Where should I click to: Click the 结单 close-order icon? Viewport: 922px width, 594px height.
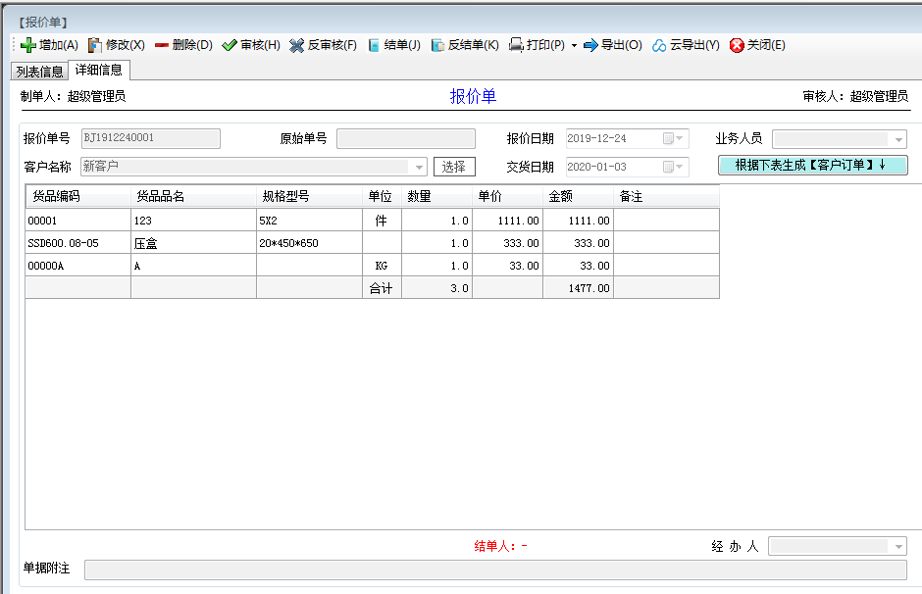coord(374,45)
